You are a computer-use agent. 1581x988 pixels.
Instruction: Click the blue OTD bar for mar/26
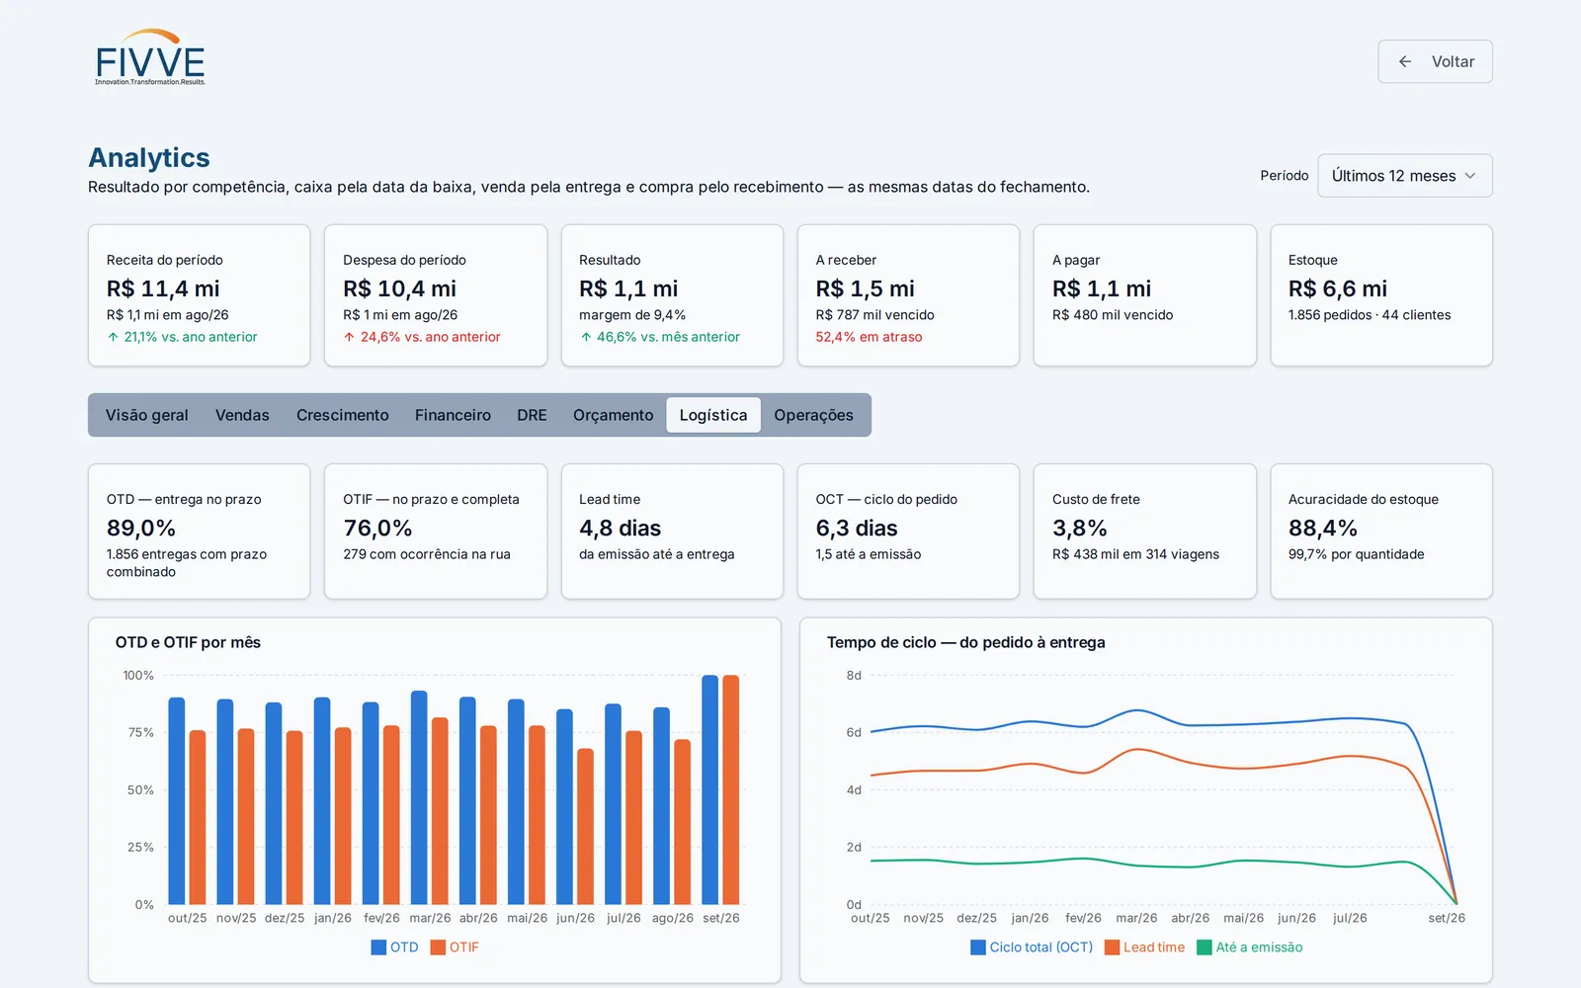[419, 797]
